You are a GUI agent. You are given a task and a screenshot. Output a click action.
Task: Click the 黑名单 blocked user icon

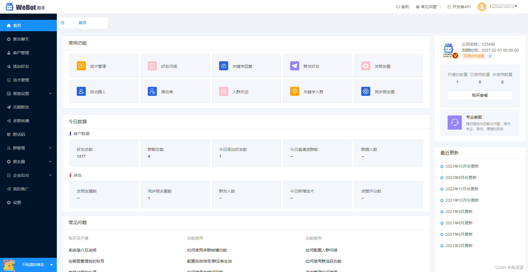pos(152,91)
